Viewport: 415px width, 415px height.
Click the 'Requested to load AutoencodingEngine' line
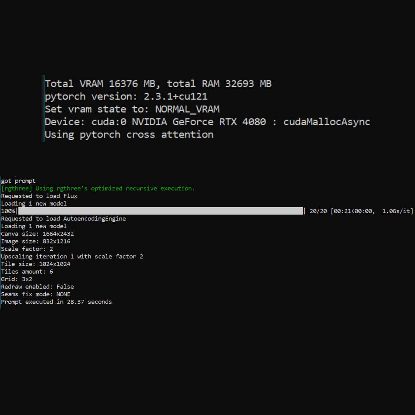[63, 219]
